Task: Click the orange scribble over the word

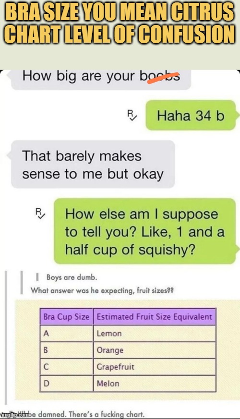Action: click(x=163, y=77)
